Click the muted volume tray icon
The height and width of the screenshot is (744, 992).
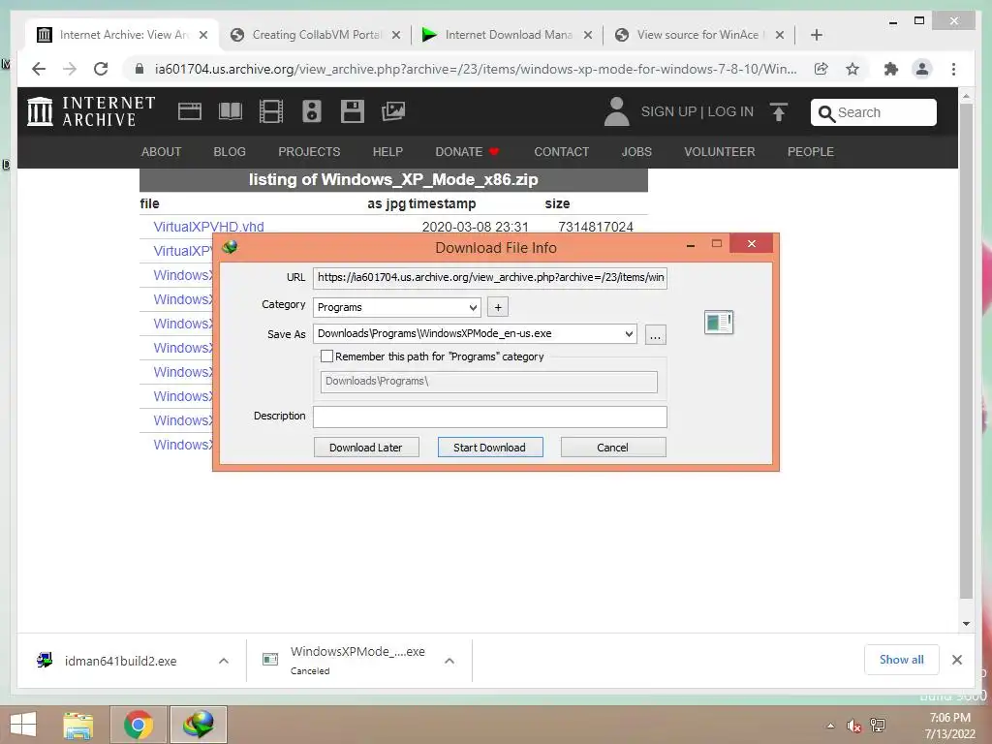pos(854,727)
